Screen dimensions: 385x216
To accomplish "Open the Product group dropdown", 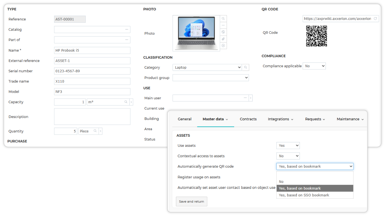I will (x=211, y=78).
